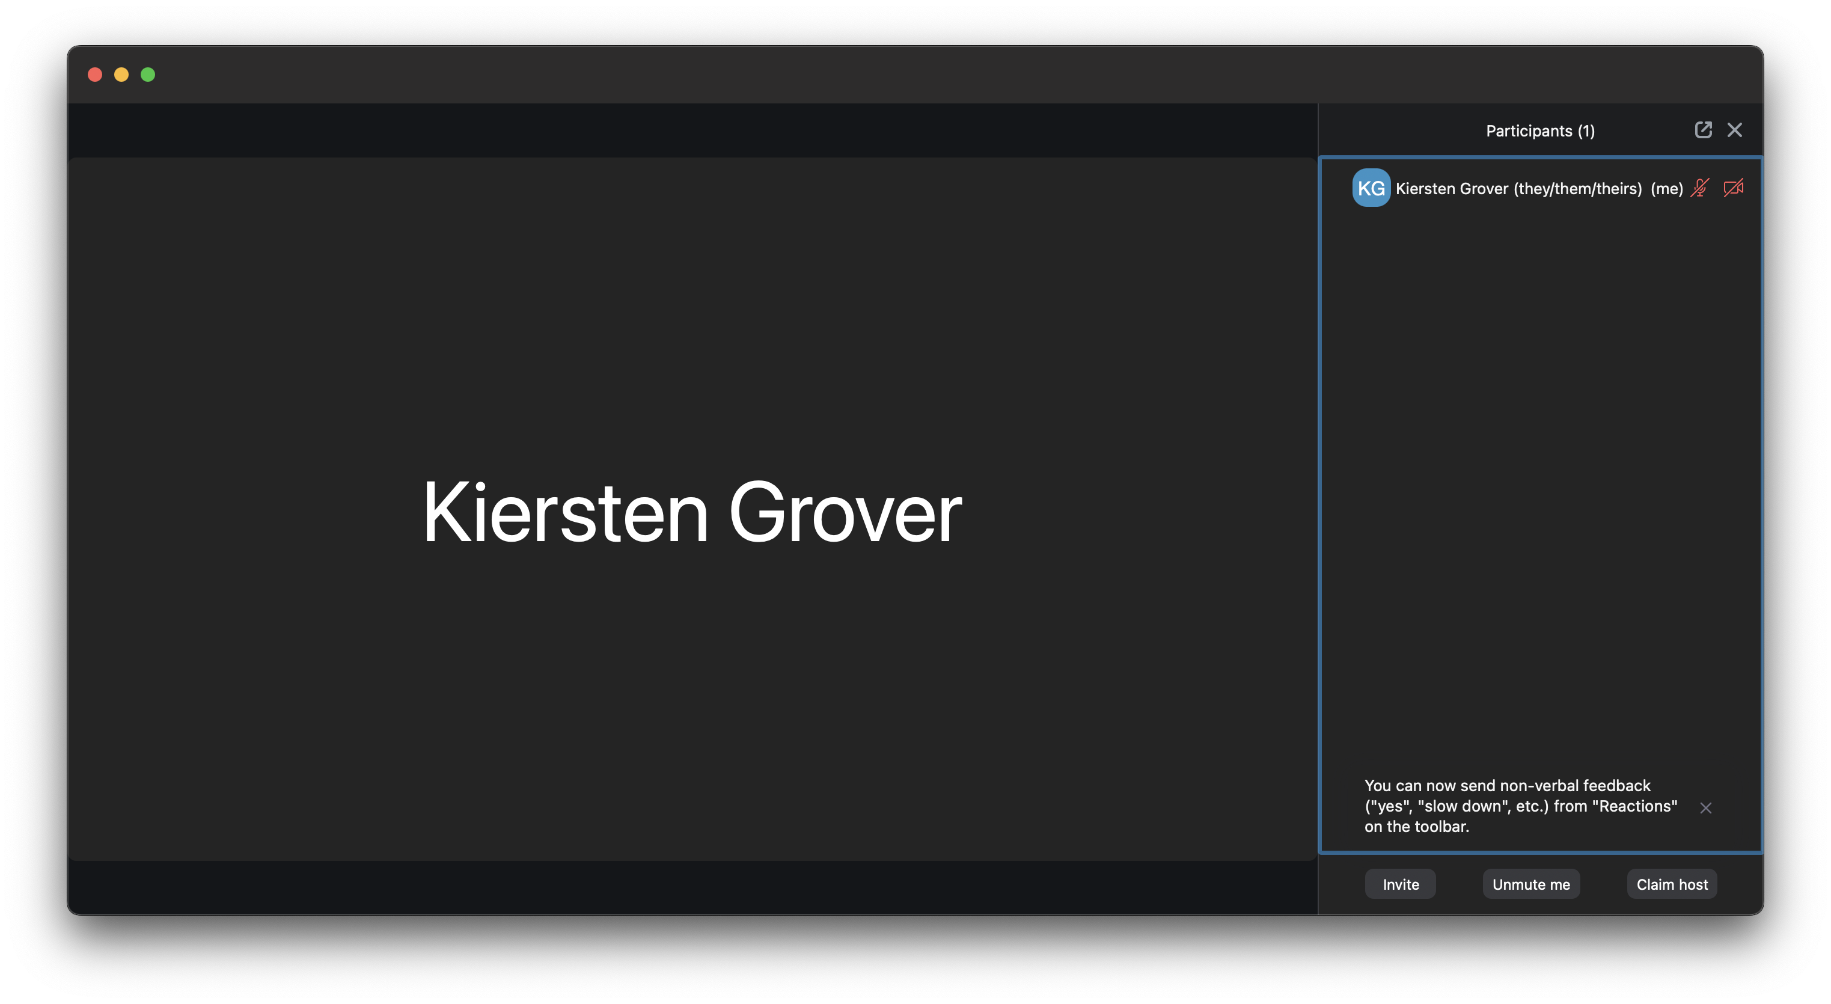Pop out the Participants panel
Screen dimensions: 1831x1004
[1702, 129]
